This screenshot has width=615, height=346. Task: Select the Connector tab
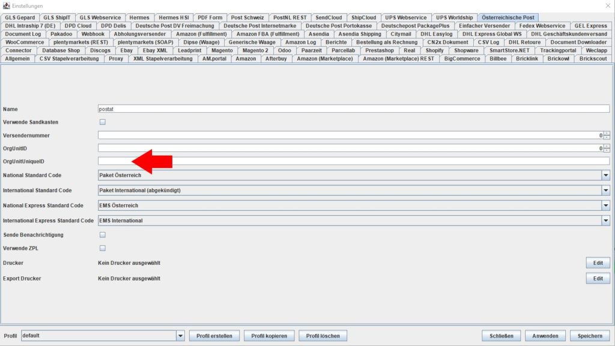[x=19, y=50]
